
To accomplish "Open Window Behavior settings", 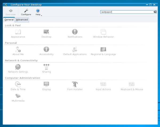I will pyautogui.click(x=103, y=34).
